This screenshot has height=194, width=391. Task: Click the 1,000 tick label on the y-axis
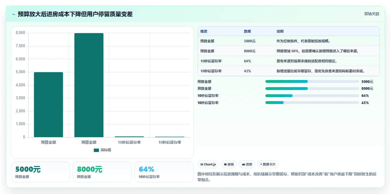click(x=20, y=124)
